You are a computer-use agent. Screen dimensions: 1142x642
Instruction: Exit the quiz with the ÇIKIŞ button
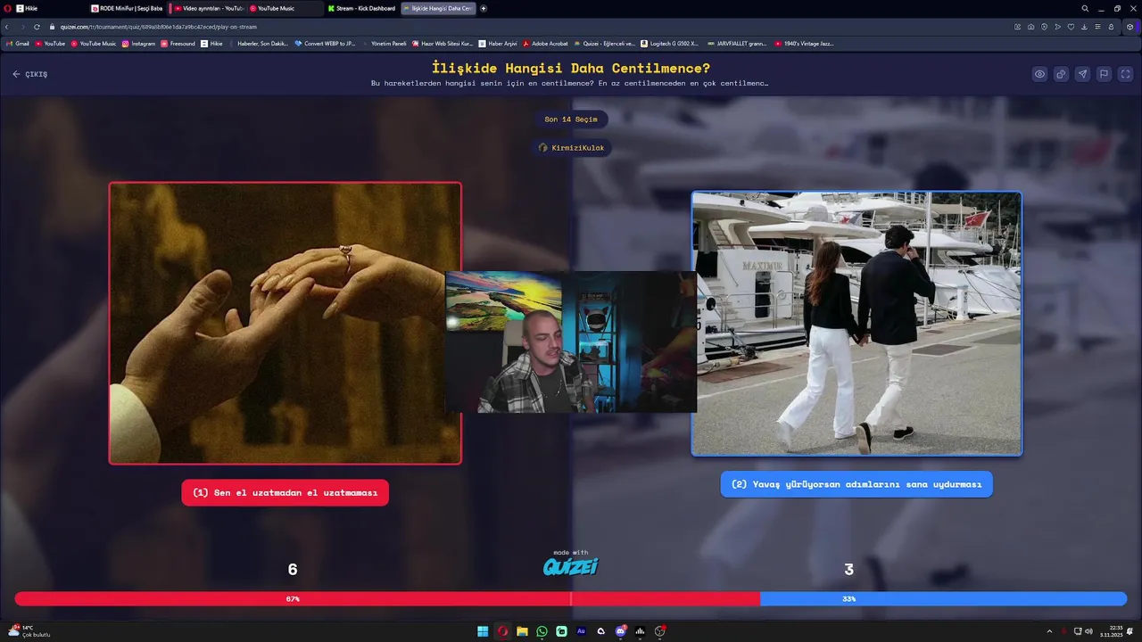click(x=30, y=74)
